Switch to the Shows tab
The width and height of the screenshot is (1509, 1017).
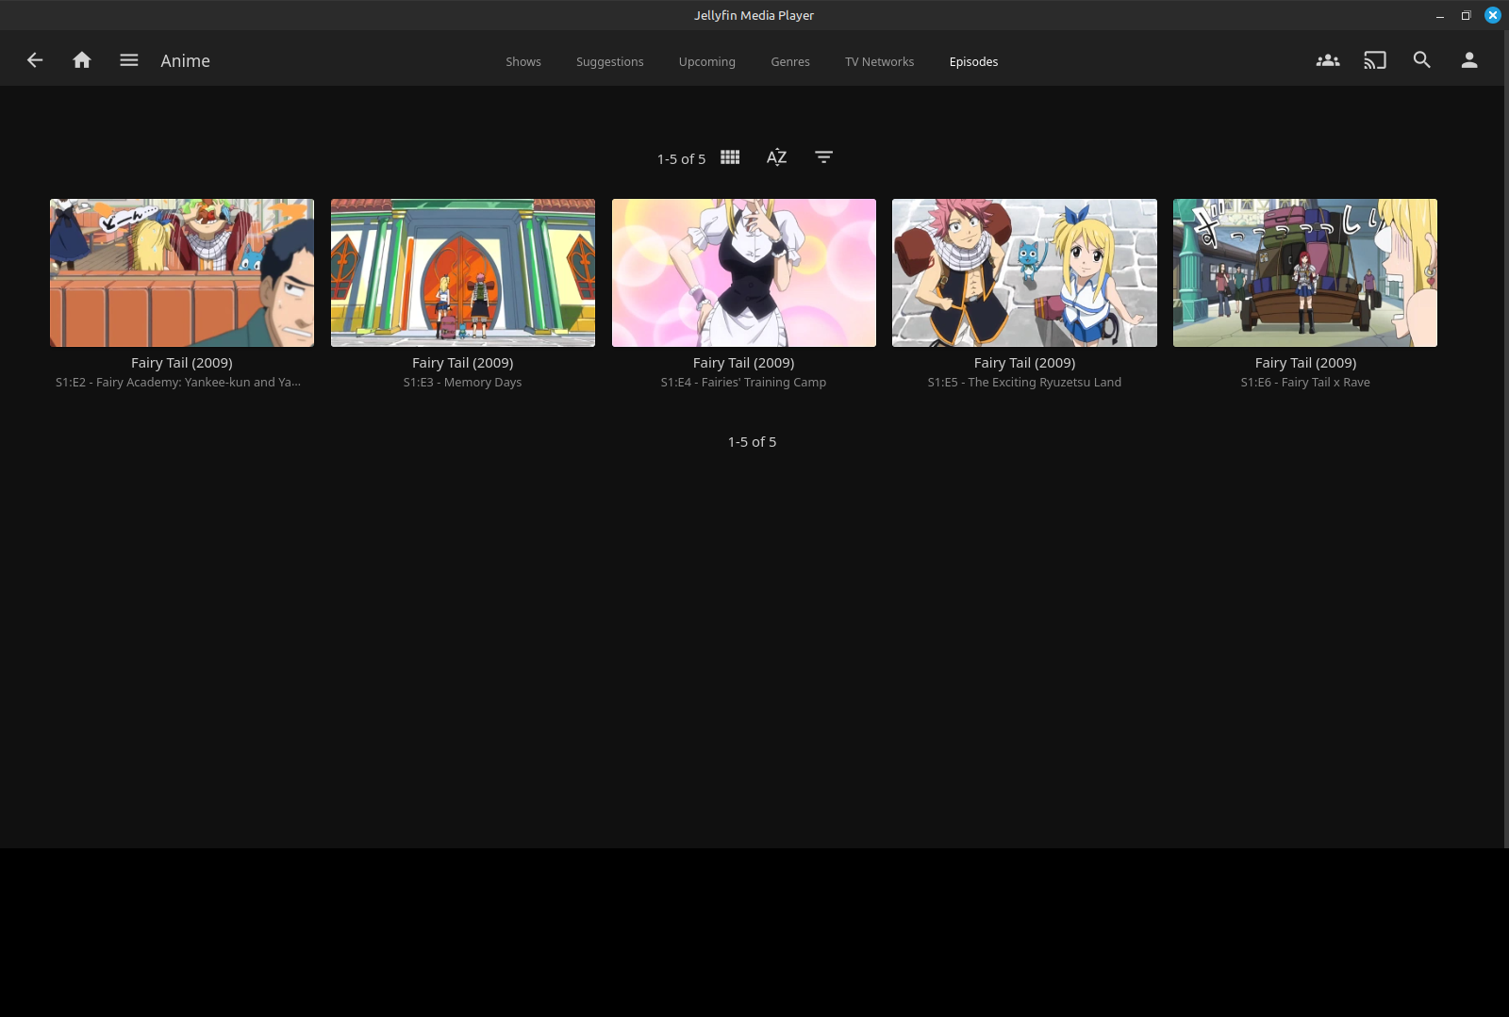point(523,62)
